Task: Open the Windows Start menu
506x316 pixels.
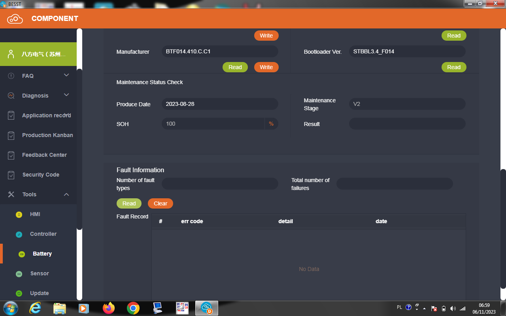Action: 10,308
